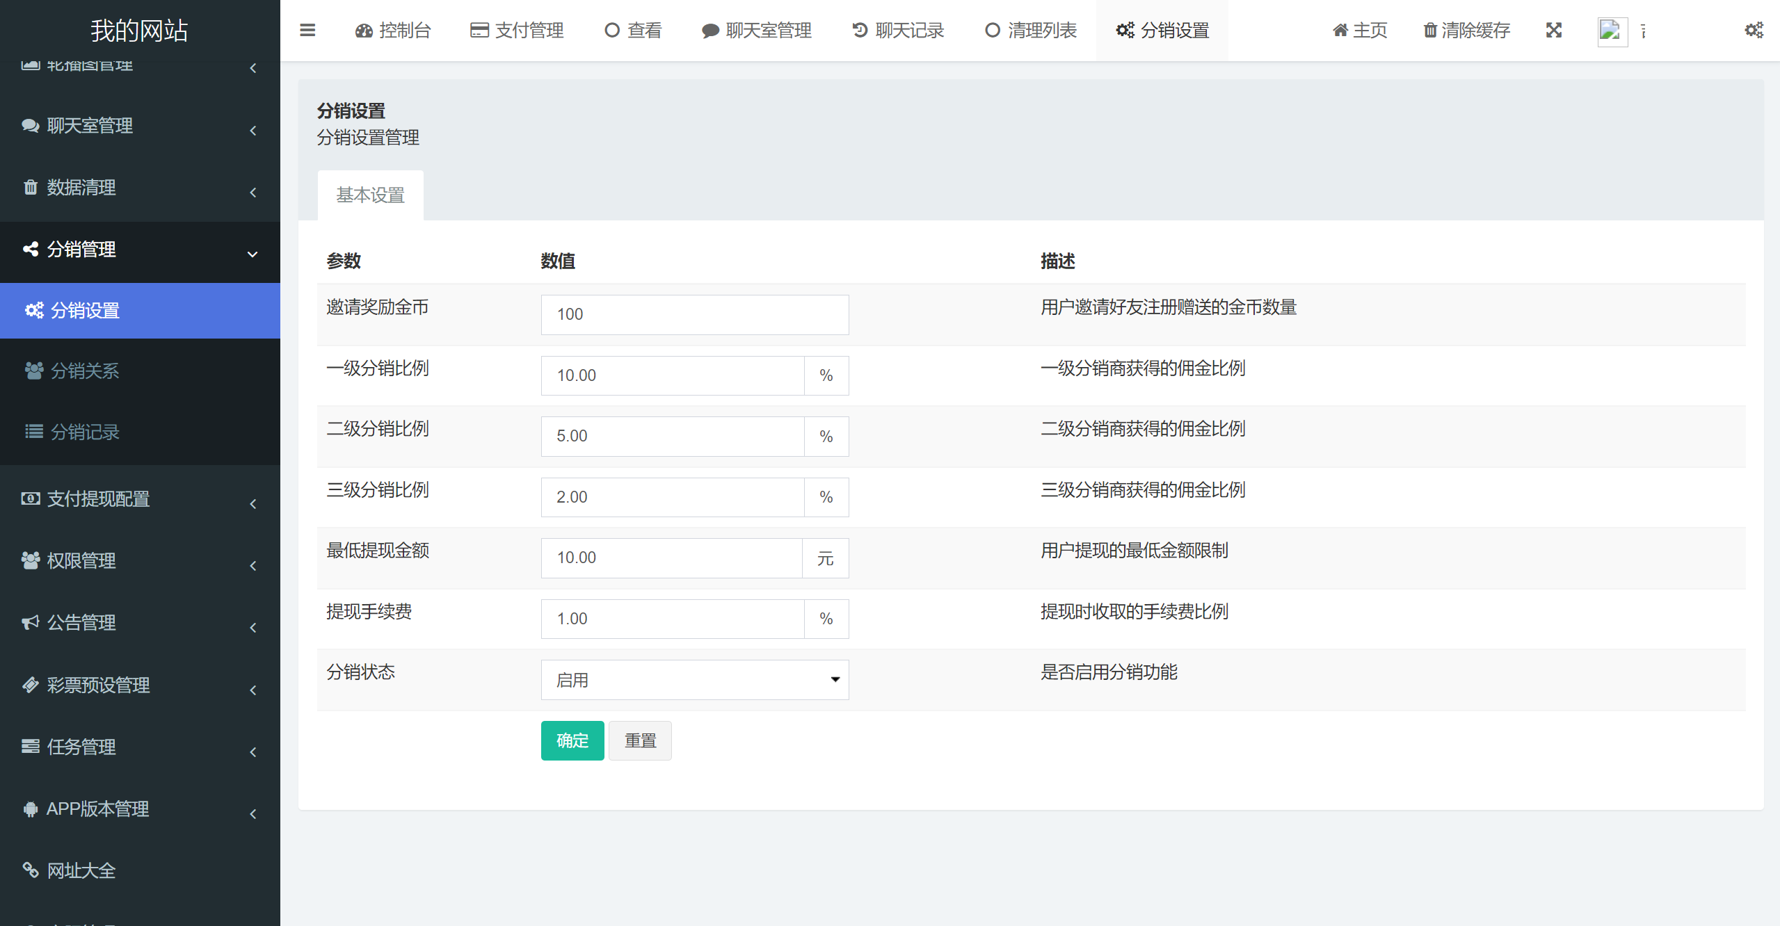Switch to the 控制台 tab
The height and width of the screenshot is (926, 1780).
393,31
